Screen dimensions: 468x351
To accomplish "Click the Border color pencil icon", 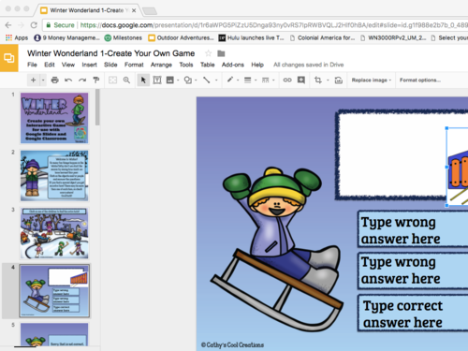I will pyautogui.click(x=230, y=80).
